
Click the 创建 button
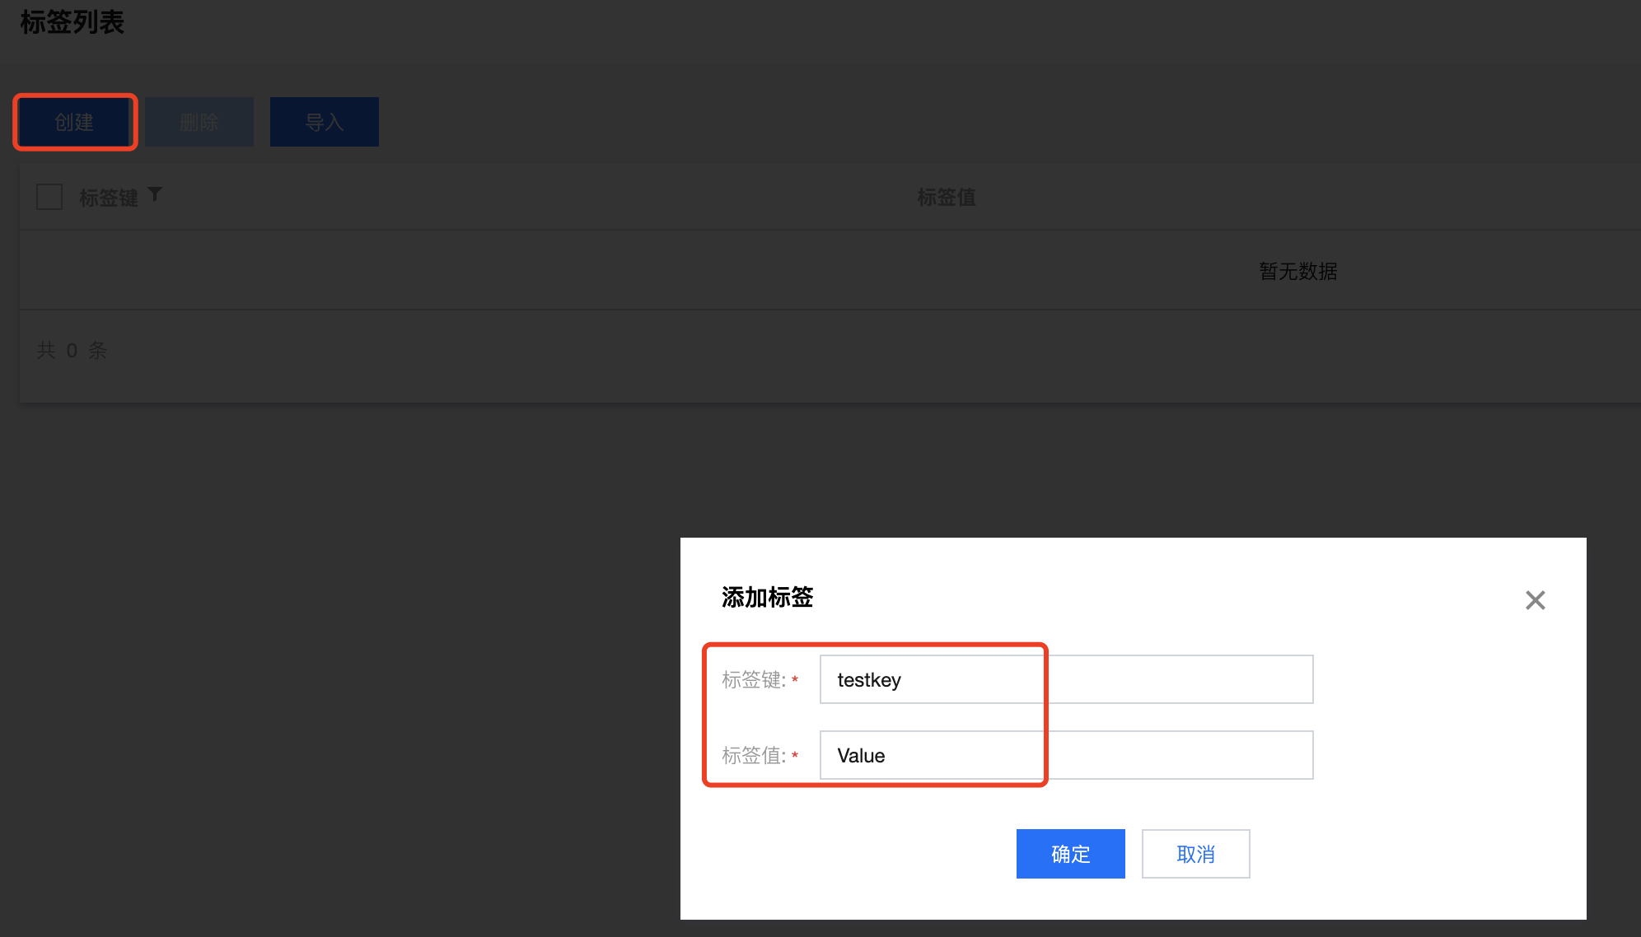75,122
